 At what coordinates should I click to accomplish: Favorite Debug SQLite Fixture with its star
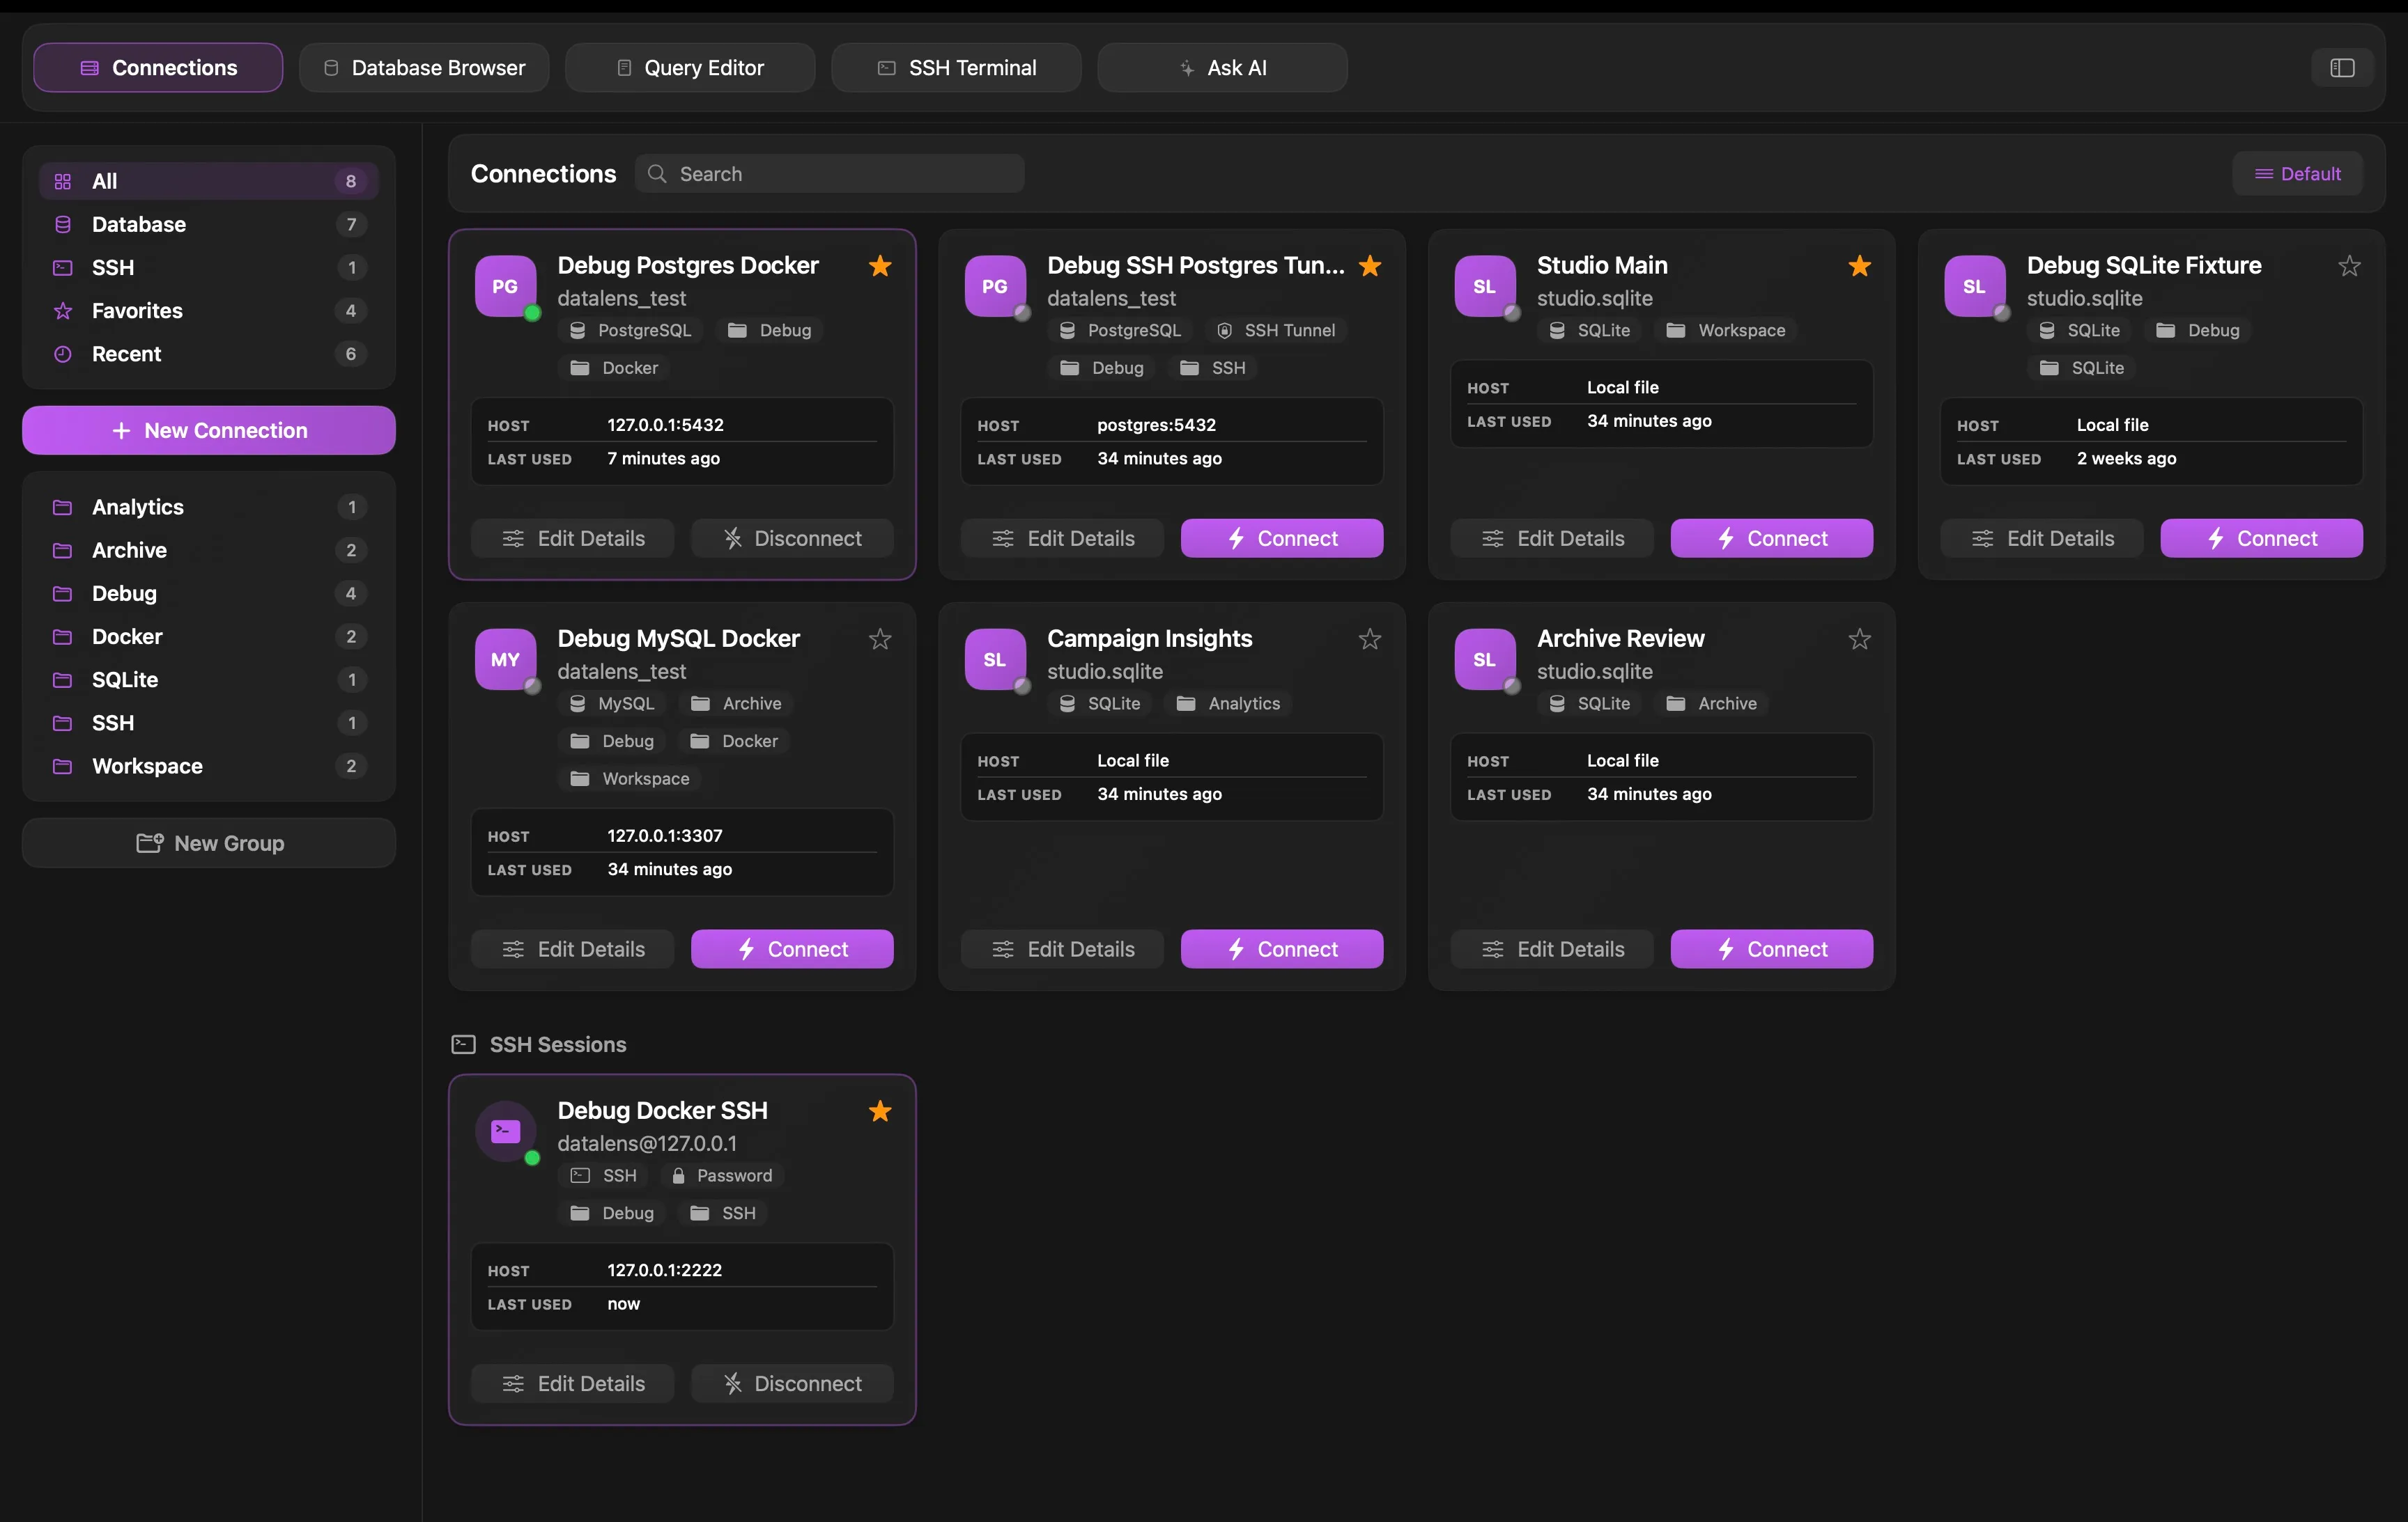pyautogui.click(x=2350, y=266)
